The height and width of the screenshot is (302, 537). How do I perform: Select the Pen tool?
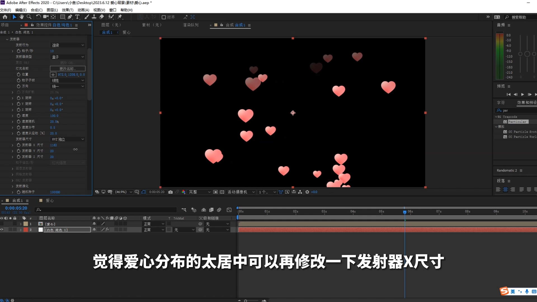pos(70,17)
